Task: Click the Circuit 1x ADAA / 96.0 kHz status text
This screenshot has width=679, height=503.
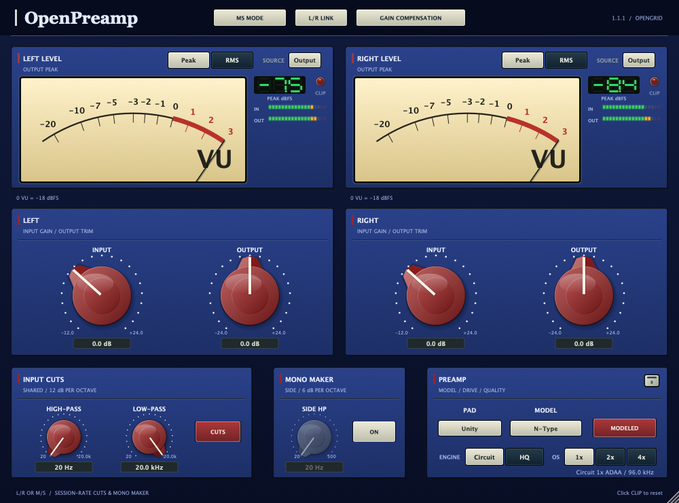Action: coord(614,472)
